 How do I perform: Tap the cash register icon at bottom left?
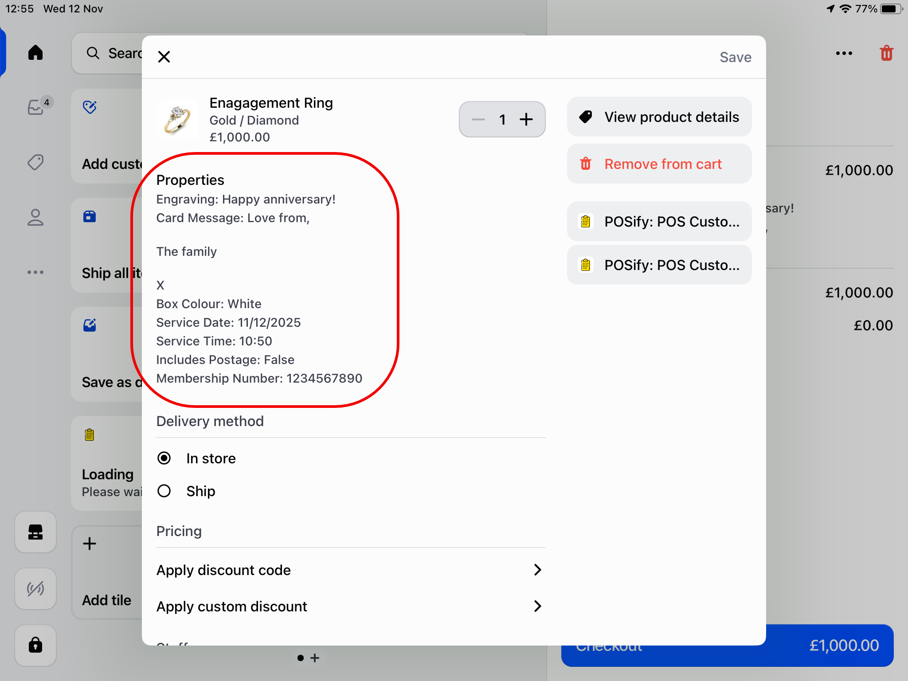click(35, 532)
